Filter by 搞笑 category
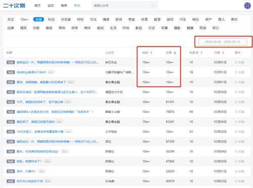This screenshot has width=253, height=188. tap(23, 28)
